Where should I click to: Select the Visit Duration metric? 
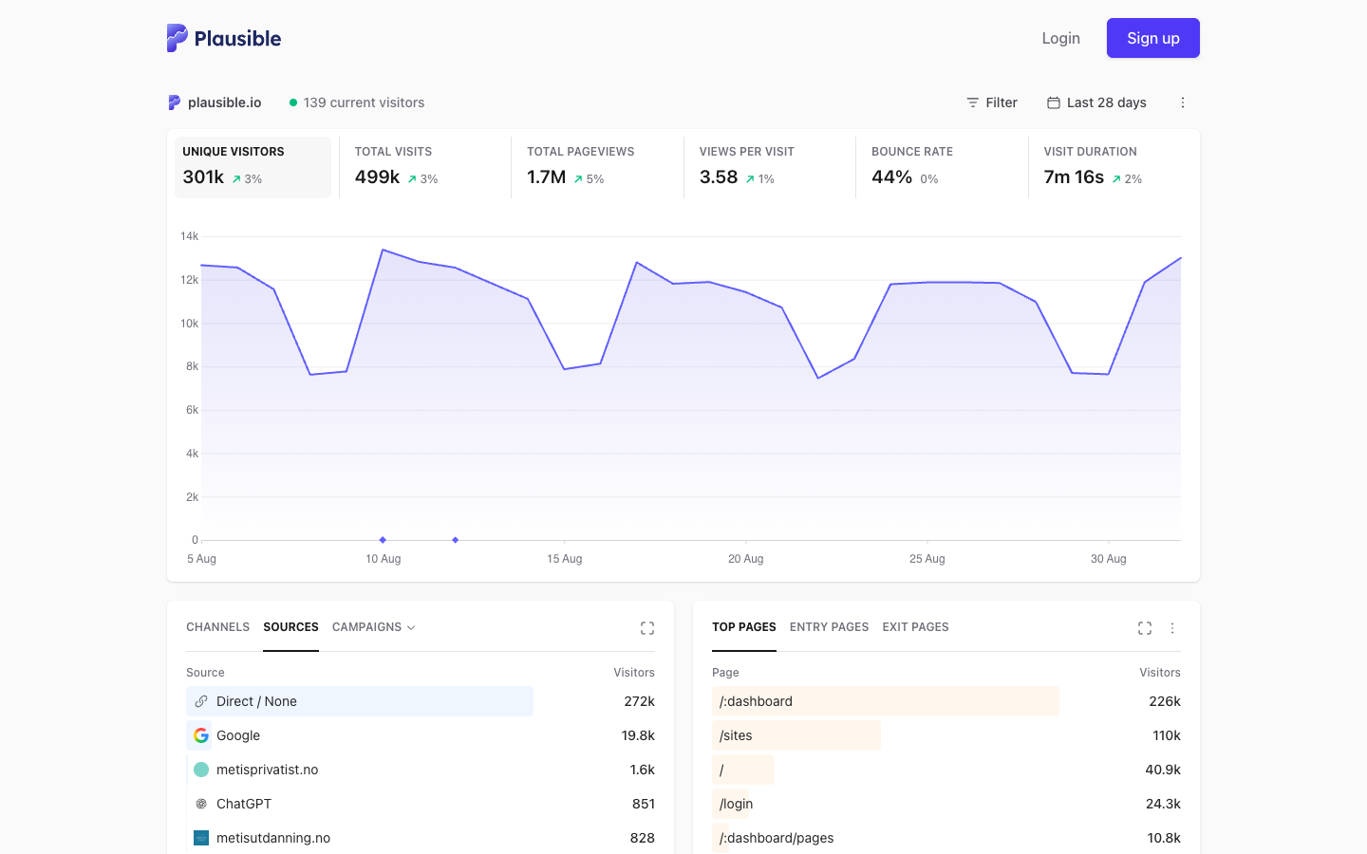[x=1114, y=167]
